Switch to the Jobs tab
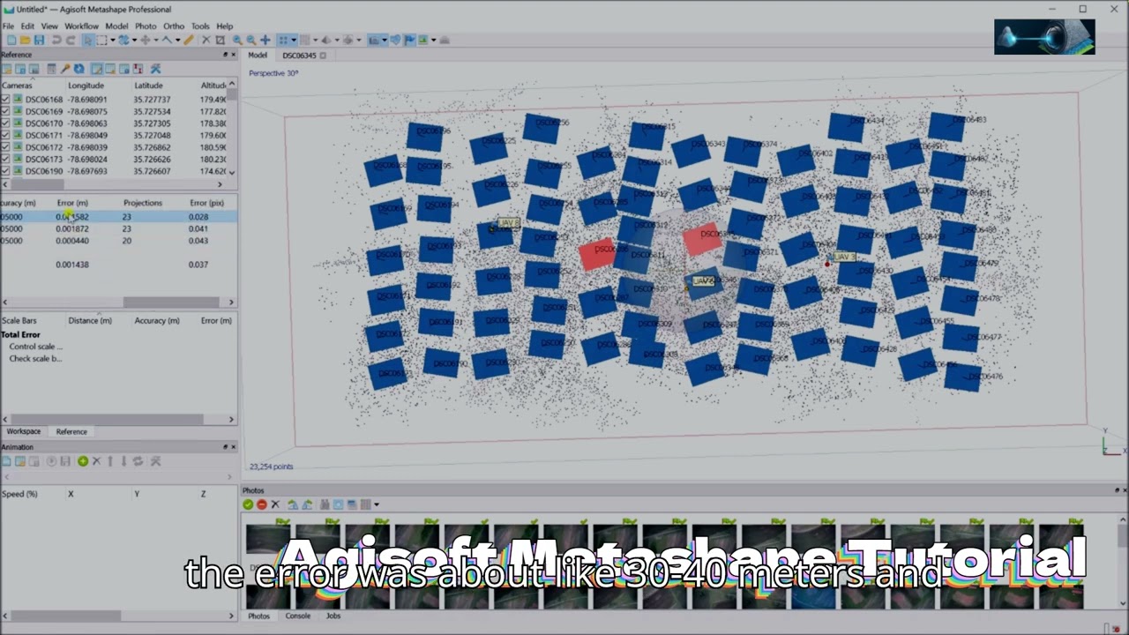Screen dimensions: 1129x635 [333, 616]
